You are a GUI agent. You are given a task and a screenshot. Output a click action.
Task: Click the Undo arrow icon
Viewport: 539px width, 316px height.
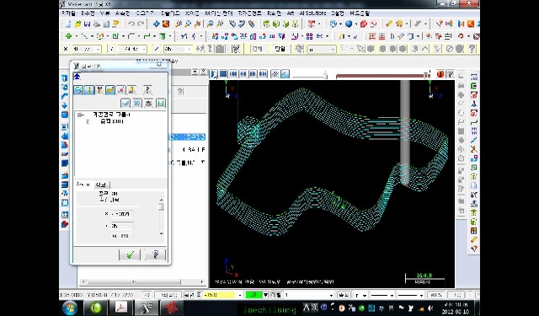click(x=131, y=24)
